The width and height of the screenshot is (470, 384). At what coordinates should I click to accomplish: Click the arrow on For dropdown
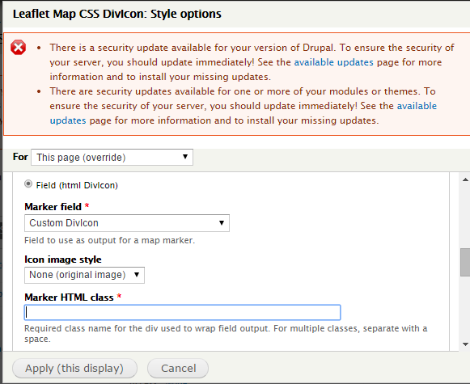(185, 157)
